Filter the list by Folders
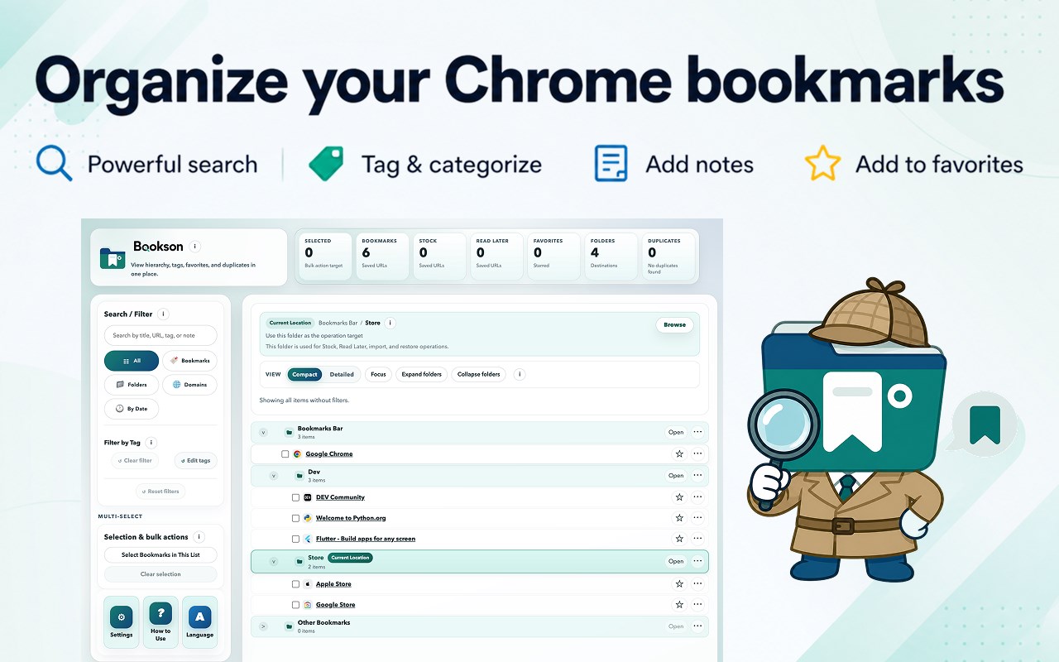This screenshot has width=1059, height=662. (x=132, y=385)
